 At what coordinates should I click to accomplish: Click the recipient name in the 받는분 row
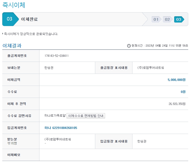(58, 139)
